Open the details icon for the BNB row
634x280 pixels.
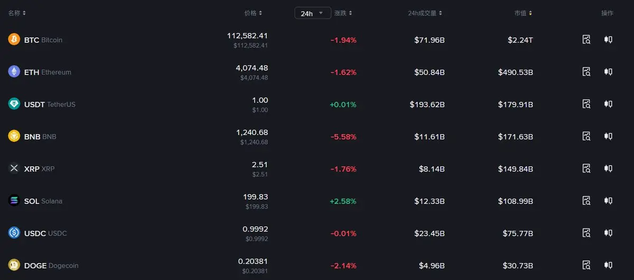[x=586, y=136]
